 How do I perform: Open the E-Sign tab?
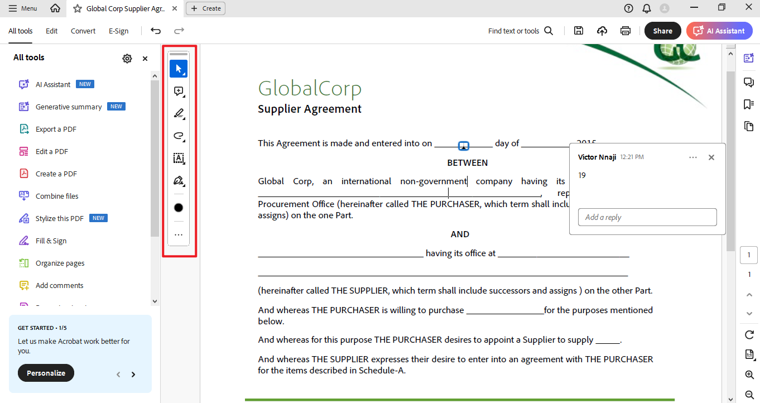pos(118,31)
